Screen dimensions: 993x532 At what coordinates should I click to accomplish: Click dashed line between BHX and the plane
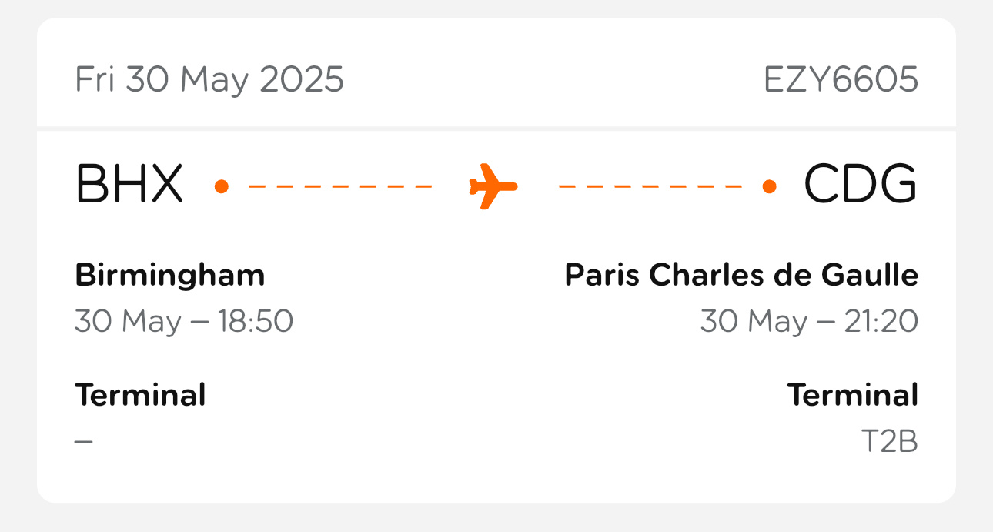click(340, 186)
